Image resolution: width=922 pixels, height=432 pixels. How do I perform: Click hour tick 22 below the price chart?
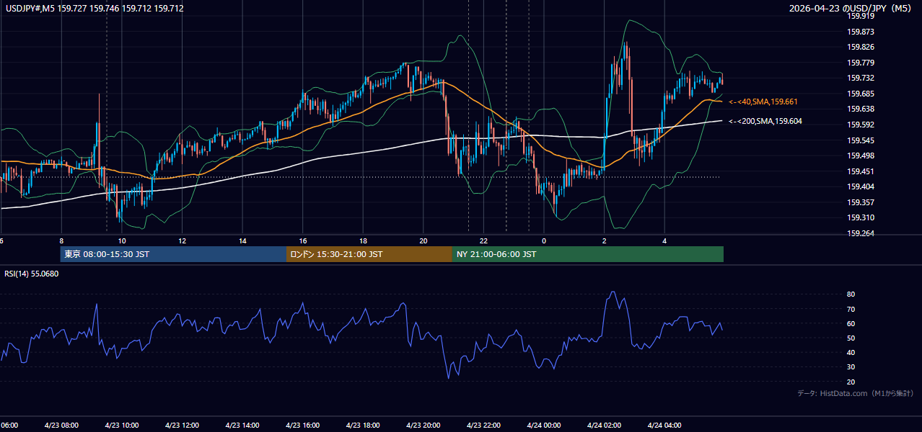click(483, 241)
